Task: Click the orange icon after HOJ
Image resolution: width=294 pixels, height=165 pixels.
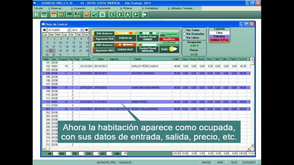Action: coord(61,14)
